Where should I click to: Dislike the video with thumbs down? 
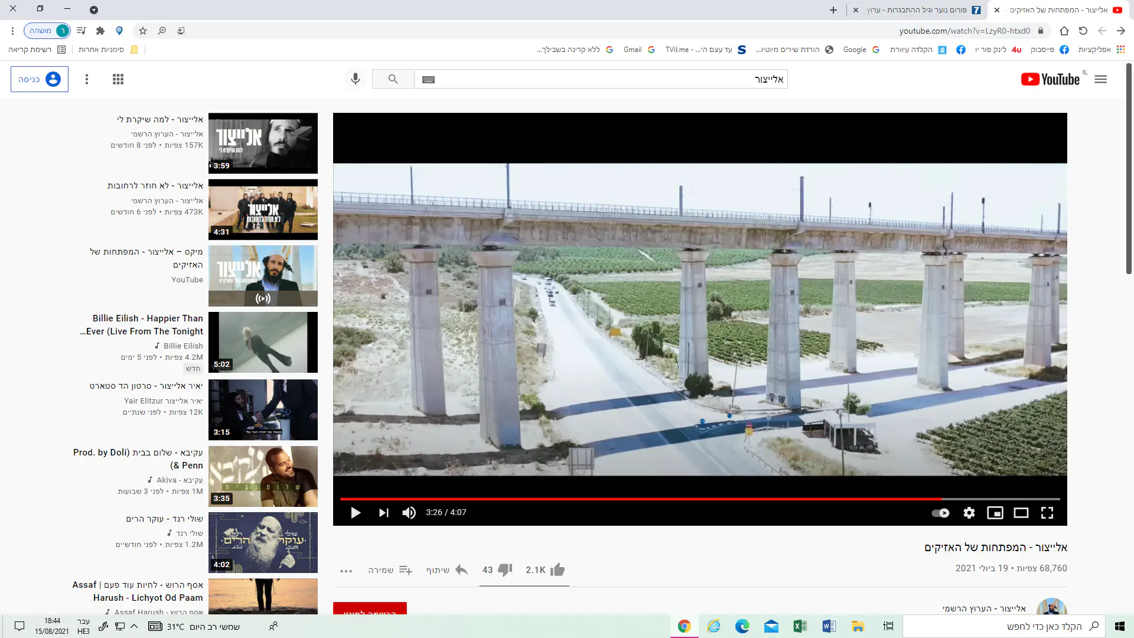505,569
